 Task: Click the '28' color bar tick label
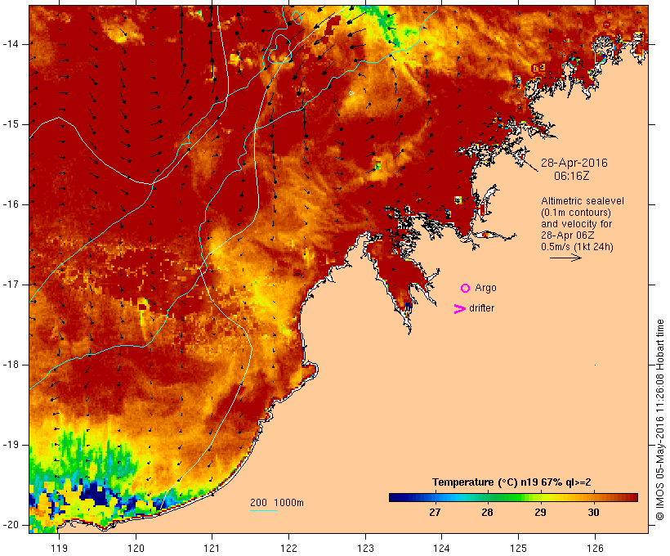tap(488, 513)
